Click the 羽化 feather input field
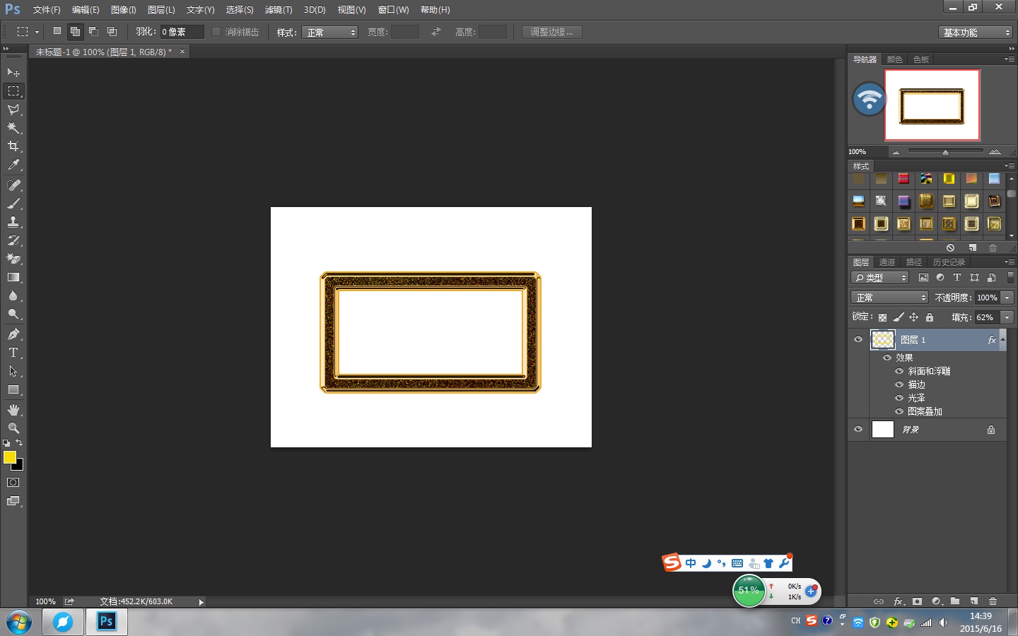Screen dimensions: 1018x636 [181, 32]
